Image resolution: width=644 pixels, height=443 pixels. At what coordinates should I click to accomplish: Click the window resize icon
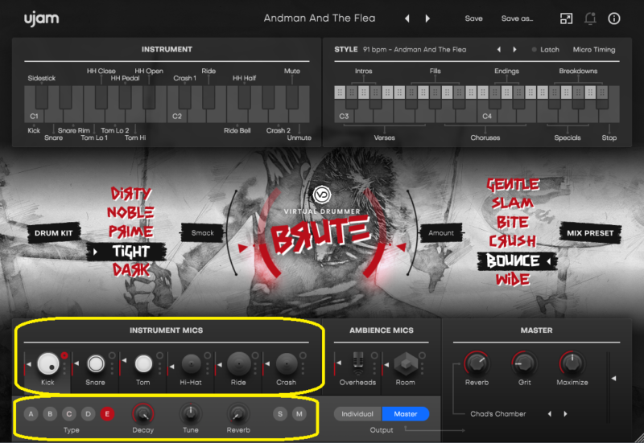pos(567,18)
